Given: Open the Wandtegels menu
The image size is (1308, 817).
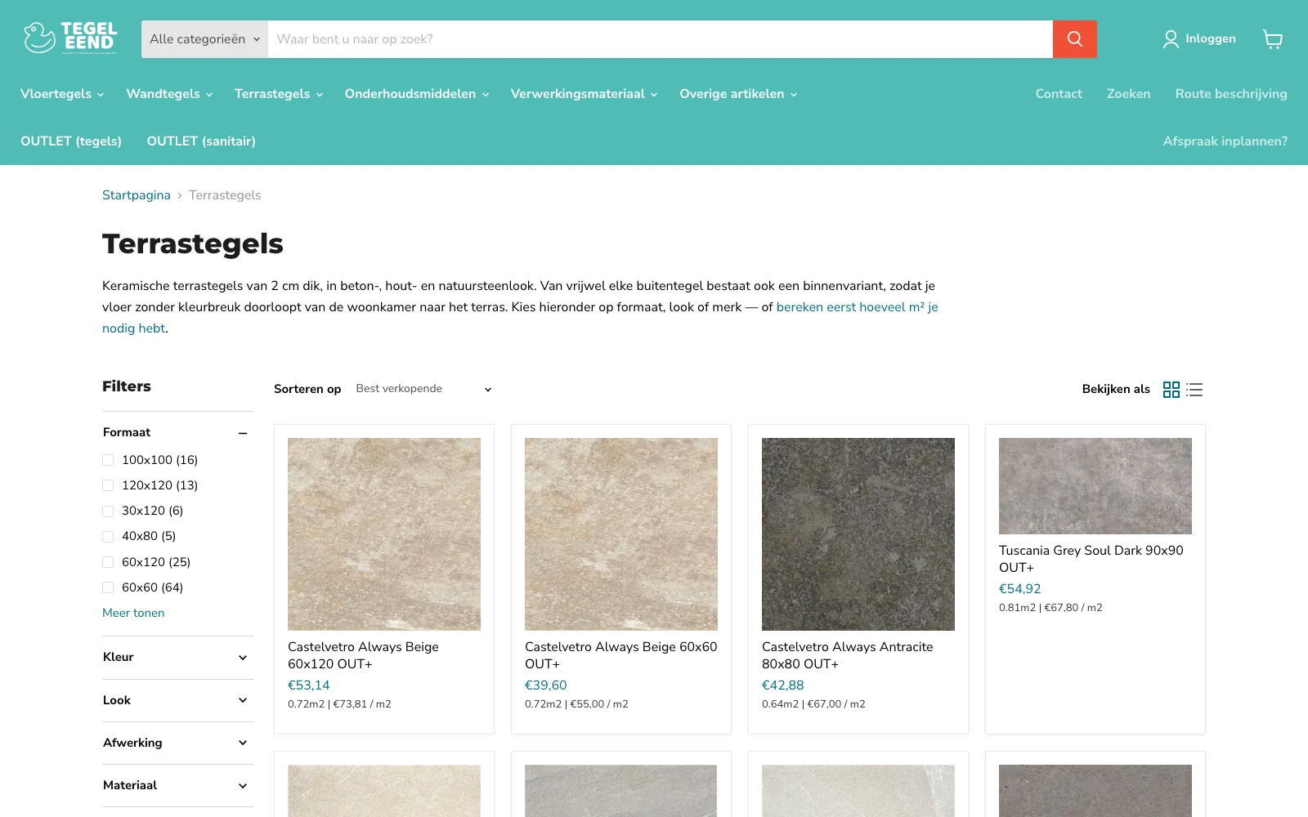Looking at the screenshot, I should 169,94.
